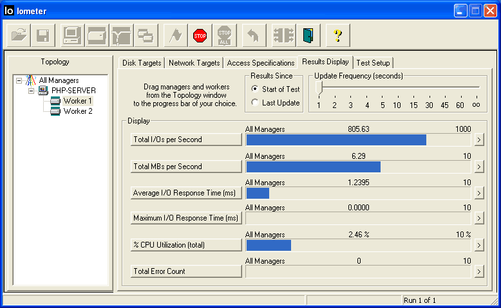Stop the current test with the red STOP icon
501x308 pixels.
tap(200, 35)
